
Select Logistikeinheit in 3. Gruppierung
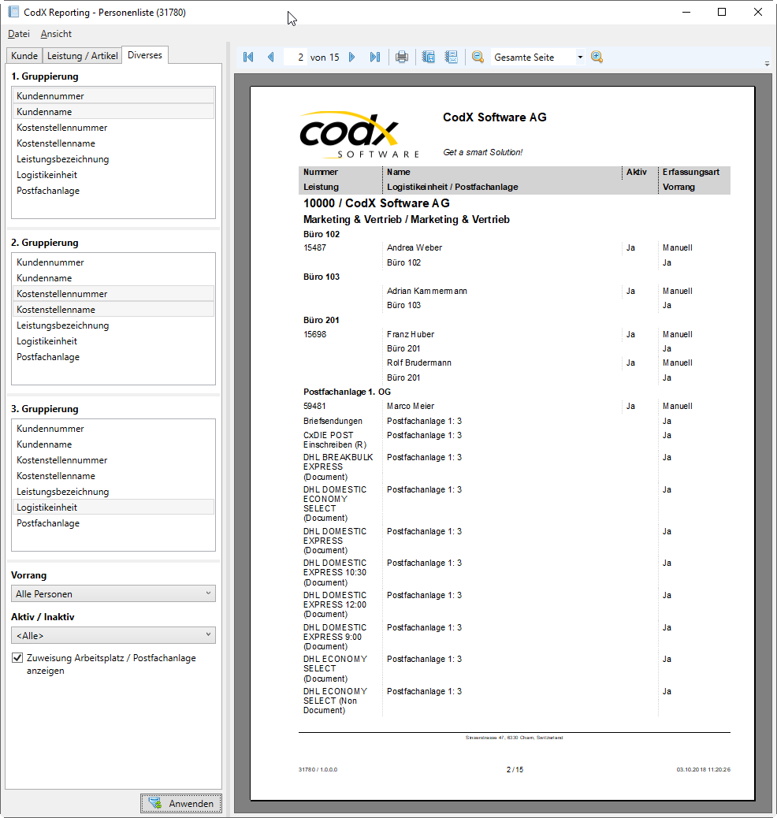pos(113,508)
